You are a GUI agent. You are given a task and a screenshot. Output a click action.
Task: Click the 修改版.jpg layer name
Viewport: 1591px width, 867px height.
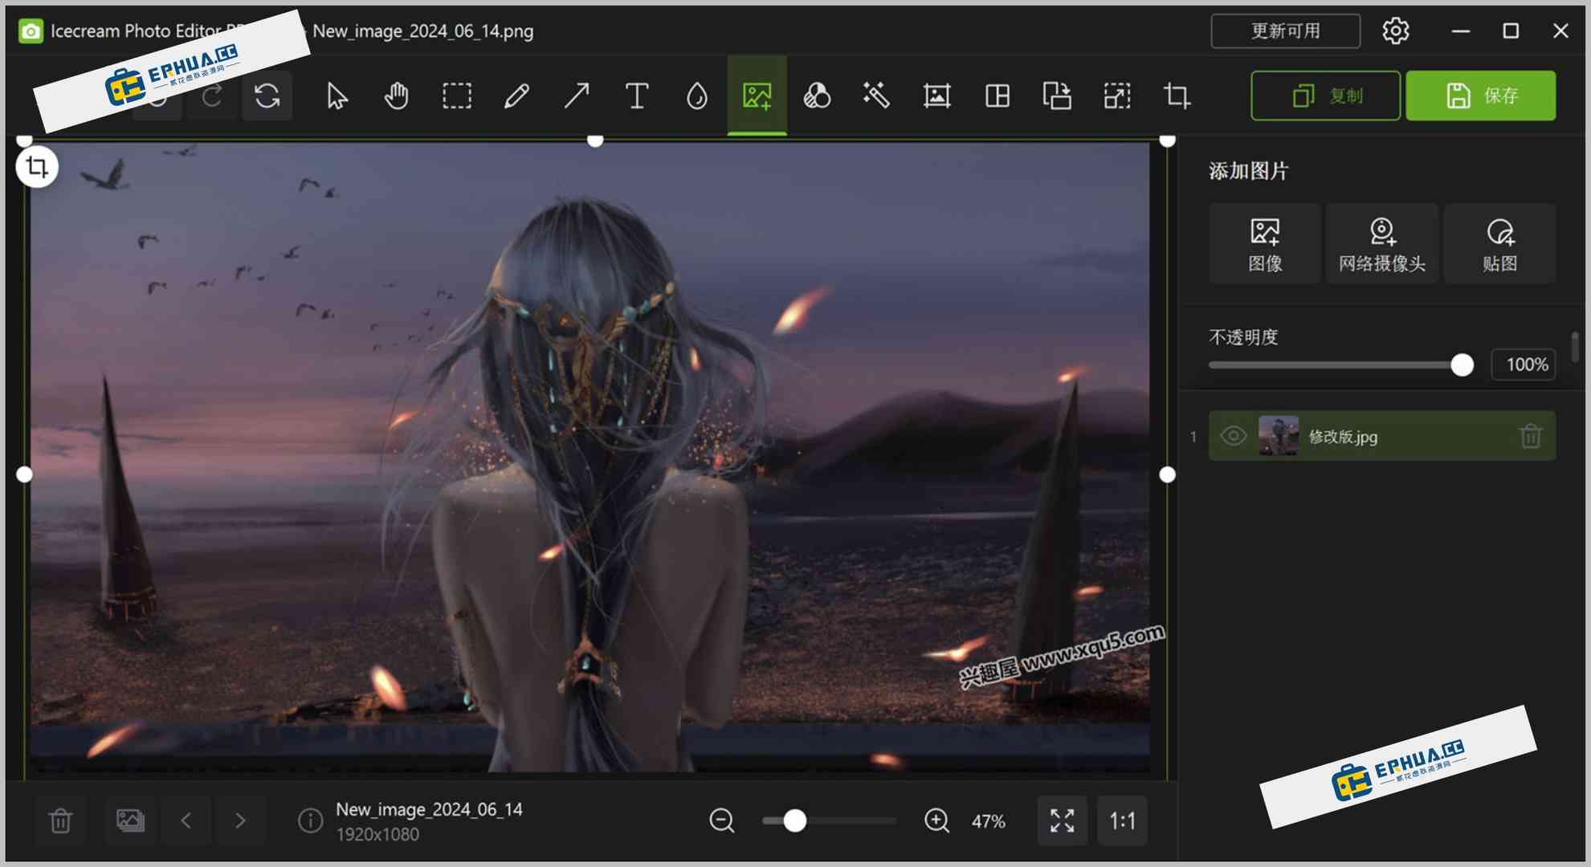(x=1343, y=437)
